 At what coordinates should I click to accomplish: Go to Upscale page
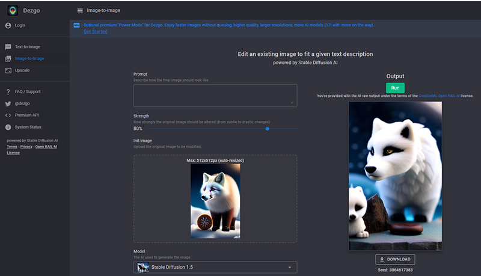[22, 70]
